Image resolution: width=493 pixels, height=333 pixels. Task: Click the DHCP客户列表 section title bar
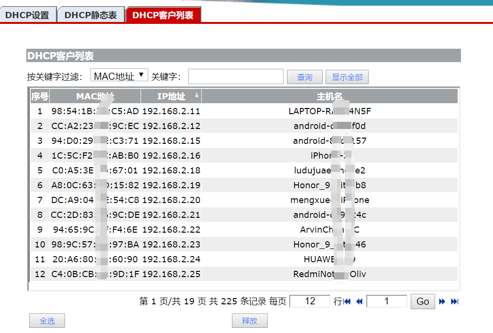pyautogui.click(x=243, y=55)
